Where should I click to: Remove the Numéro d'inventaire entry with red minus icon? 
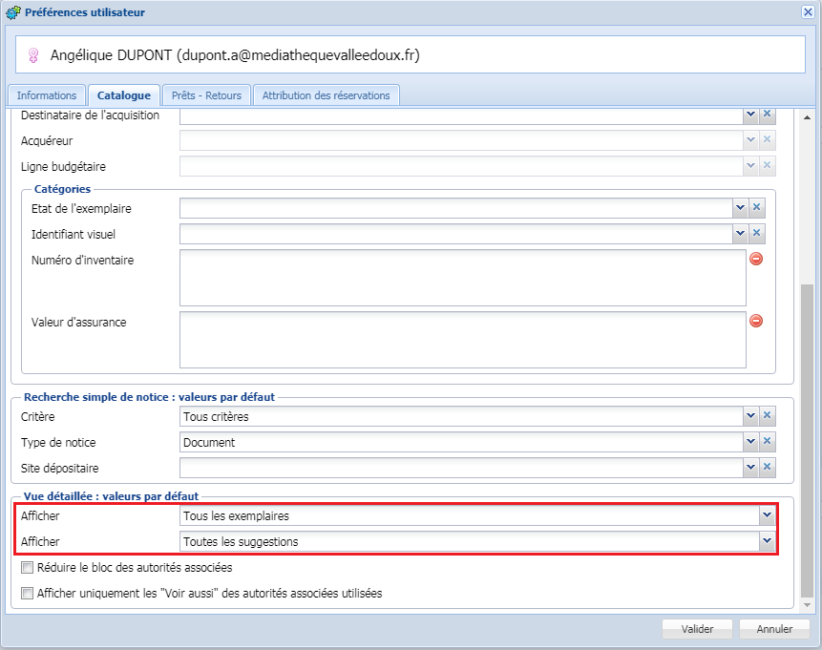coord(755,258)
